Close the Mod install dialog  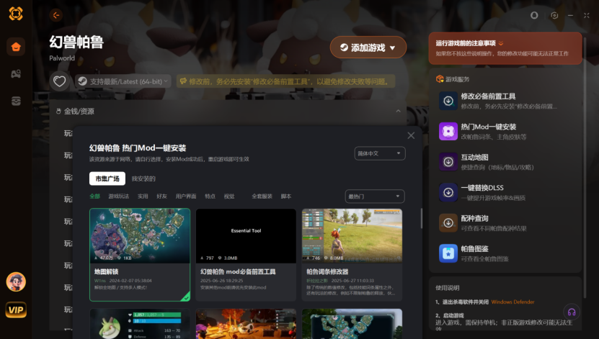pos(411,136)
